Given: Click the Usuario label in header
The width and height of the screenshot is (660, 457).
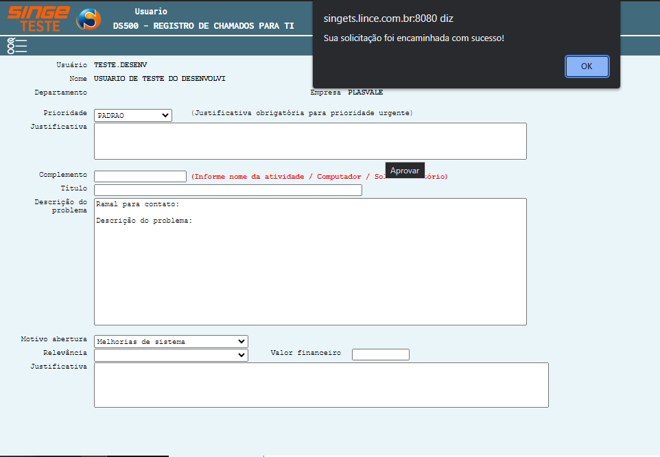Looking at the screenshot, I should click(x=151, y=12).
